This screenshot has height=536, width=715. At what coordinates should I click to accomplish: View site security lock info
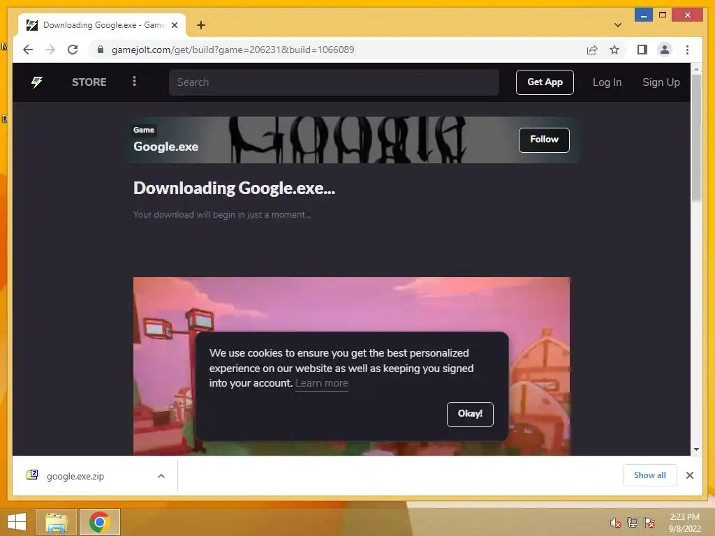[101, 50]
